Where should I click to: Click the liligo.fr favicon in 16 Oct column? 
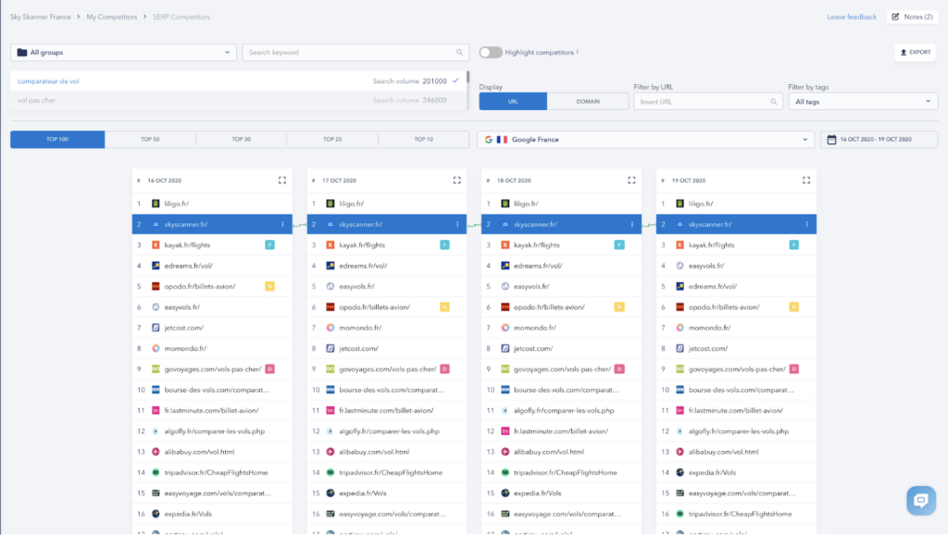coord(156,204)
